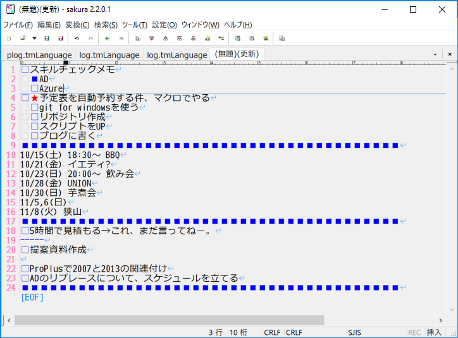Run outline analysis toolbar icon
The width and height of the screenshot is (458, 338).
[x=221, y=38]
